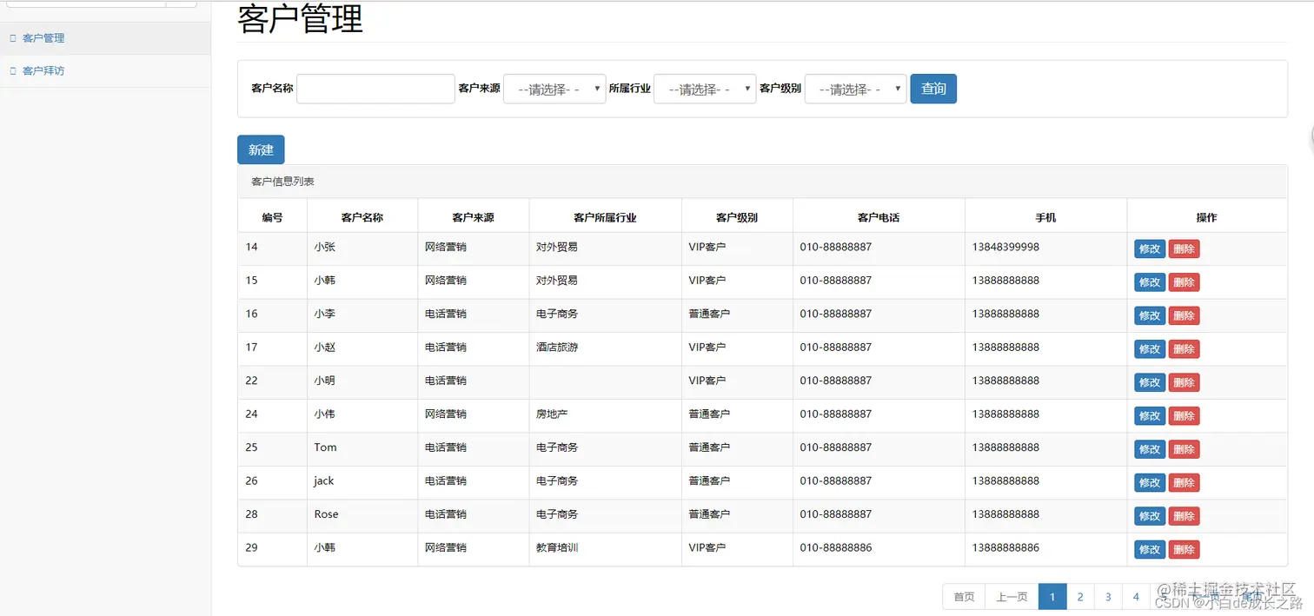
Task: Edit row 15 小韩 with 修改
Action: (x=1150, y=282)
